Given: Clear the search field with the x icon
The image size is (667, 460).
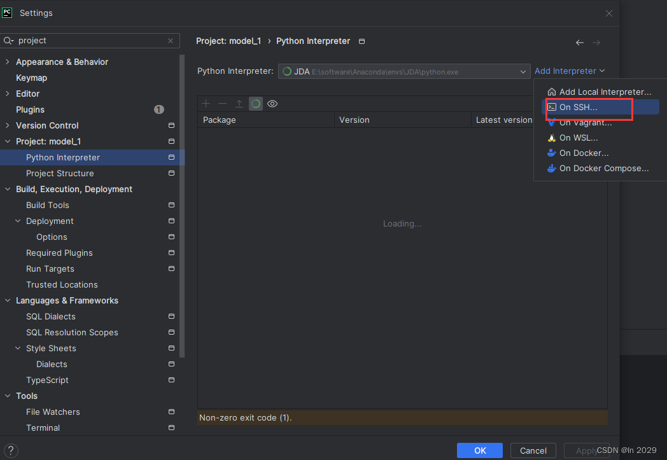Looking at the screenshot, I should click(171, 41).
